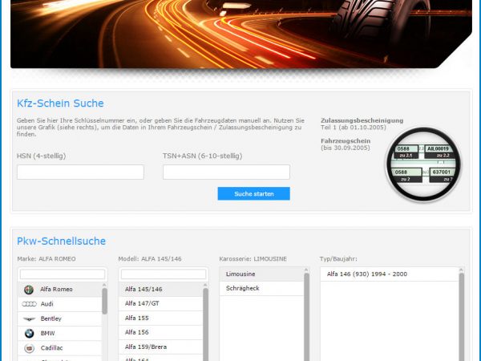Click the tire and highway banner image
The height and width of the screenshot is (361, 481).
(241, 34)
